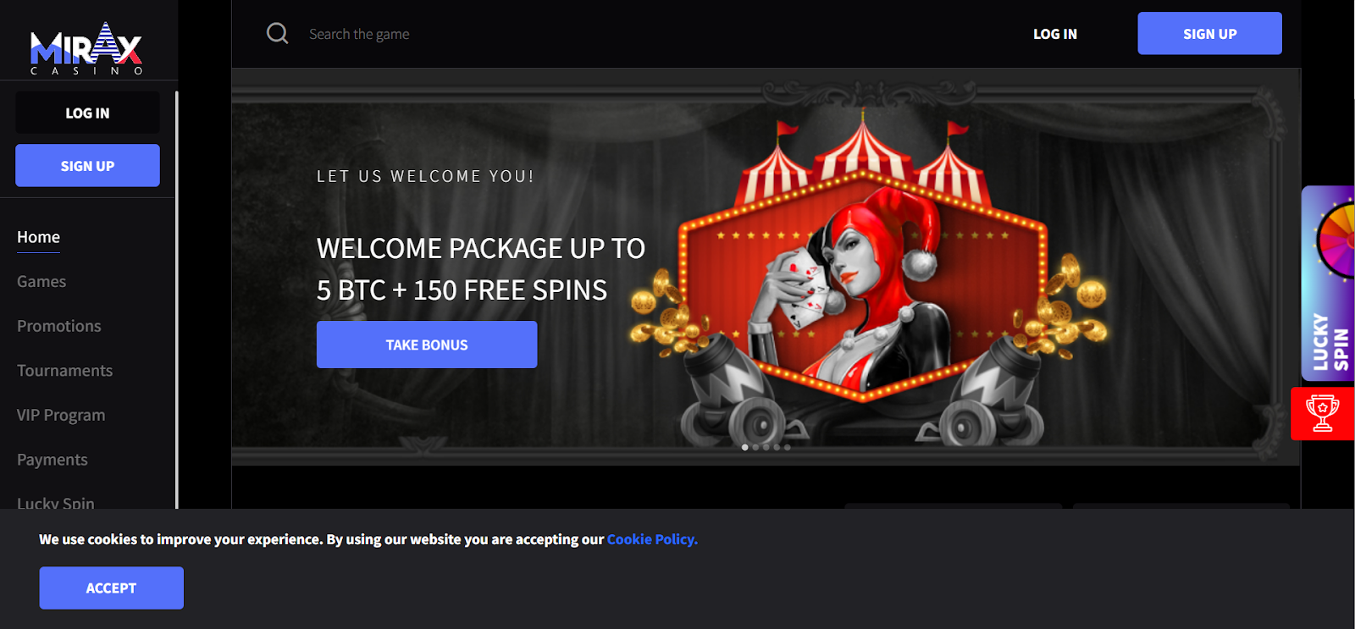This screenshot has width=1355, height=629.
Task: Open the VIP Program page
Action: point(61,415)
